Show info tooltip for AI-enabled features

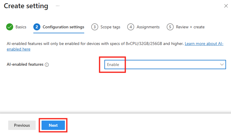[x=47, y=65]
